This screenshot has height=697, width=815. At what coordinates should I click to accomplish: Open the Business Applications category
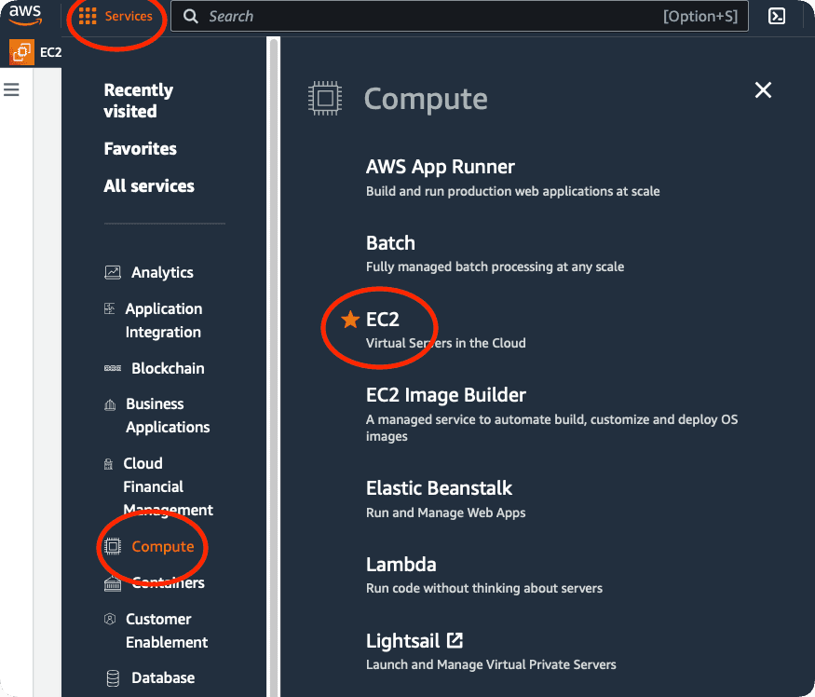point(167,415)
